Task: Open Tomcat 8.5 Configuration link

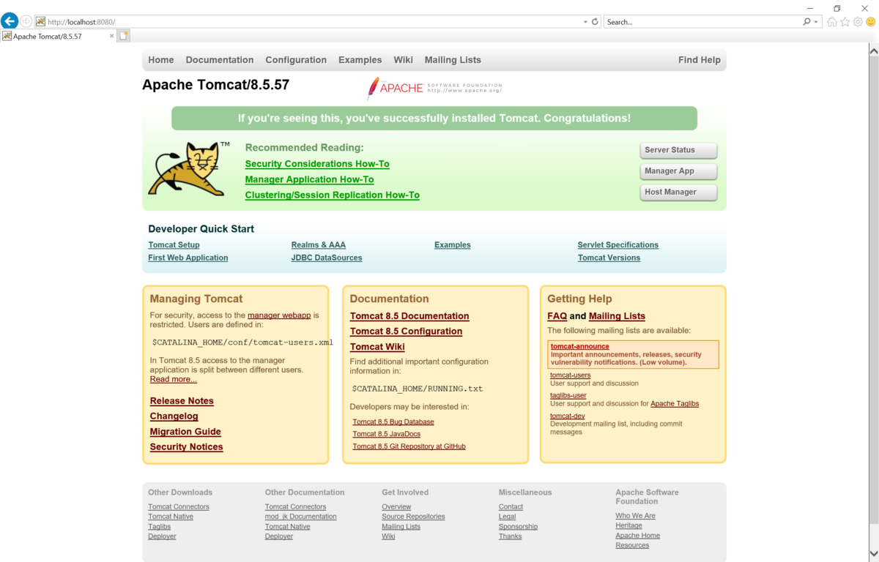Action: tap(406, 331)
